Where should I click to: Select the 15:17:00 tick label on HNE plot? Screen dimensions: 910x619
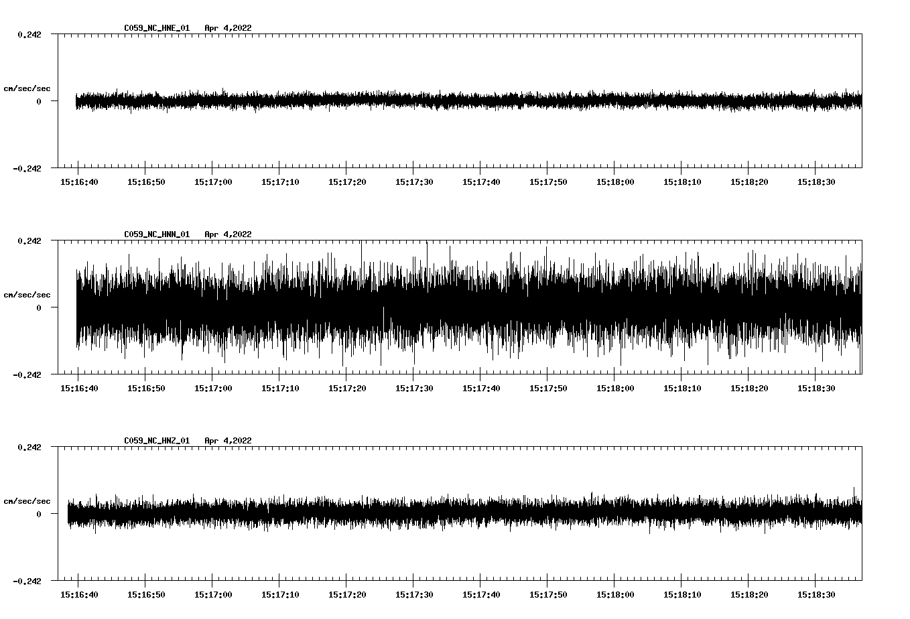pos(213,182)
